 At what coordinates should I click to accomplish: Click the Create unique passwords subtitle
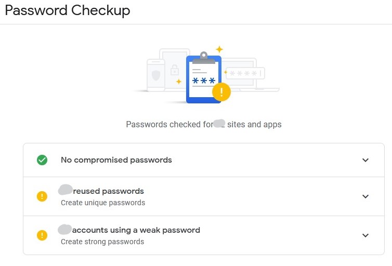(103, 203)
